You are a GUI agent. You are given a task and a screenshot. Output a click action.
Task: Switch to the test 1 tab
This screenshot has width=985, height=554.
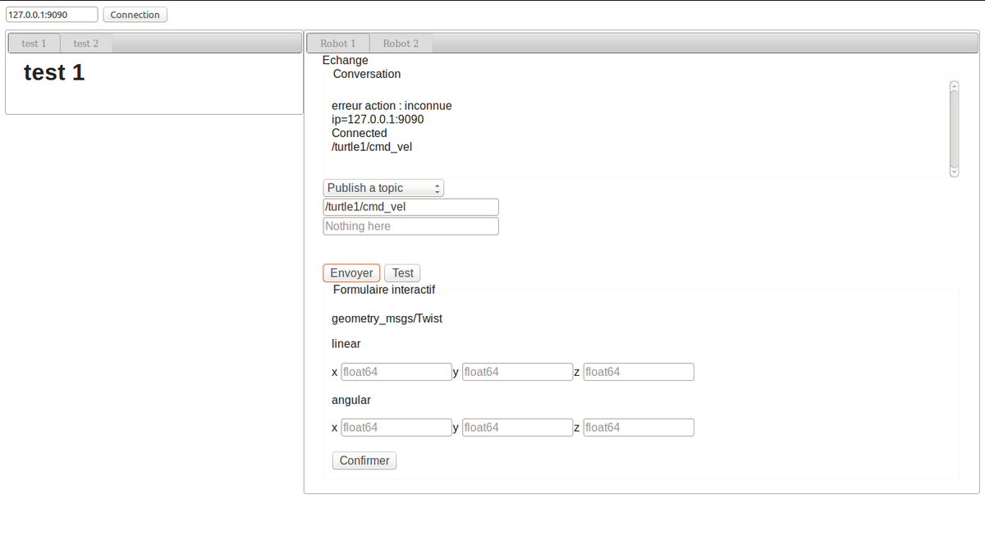[x=34, y=43]
